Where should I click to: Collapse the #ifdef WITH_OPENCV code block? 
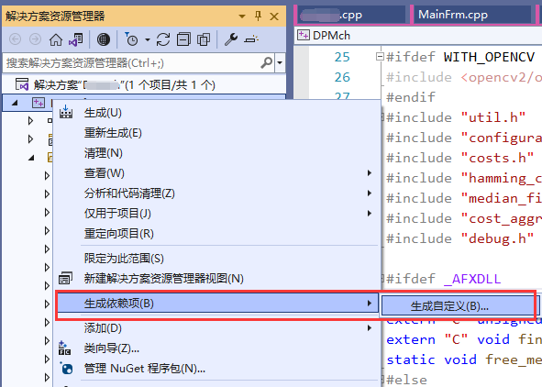(x=380, y=56)
